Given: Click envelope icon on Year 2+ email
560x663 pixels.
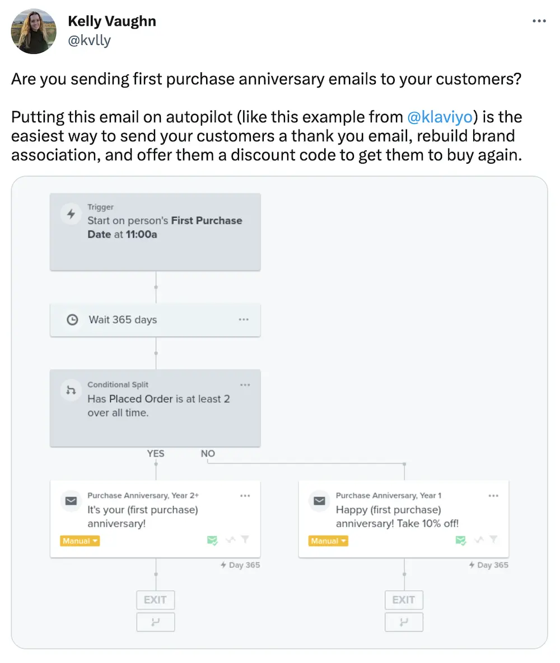Looking at the screenshot, I should 71,501.
